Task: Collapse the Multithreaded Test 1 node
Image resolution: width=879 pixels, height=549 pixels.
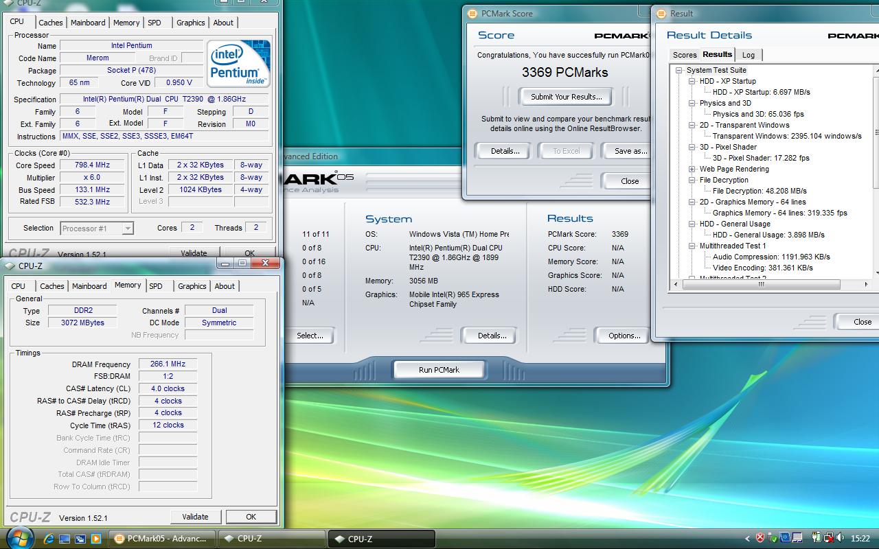Action: point(692,246)
